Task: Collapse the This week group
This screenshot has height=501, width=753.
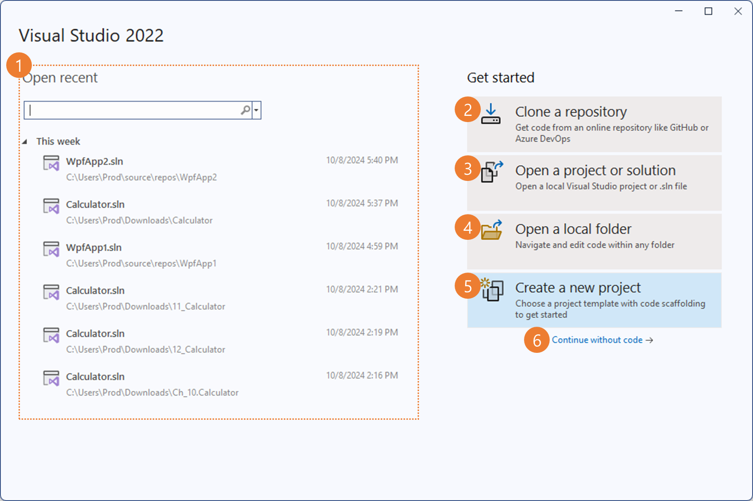Action: point(25,142)
